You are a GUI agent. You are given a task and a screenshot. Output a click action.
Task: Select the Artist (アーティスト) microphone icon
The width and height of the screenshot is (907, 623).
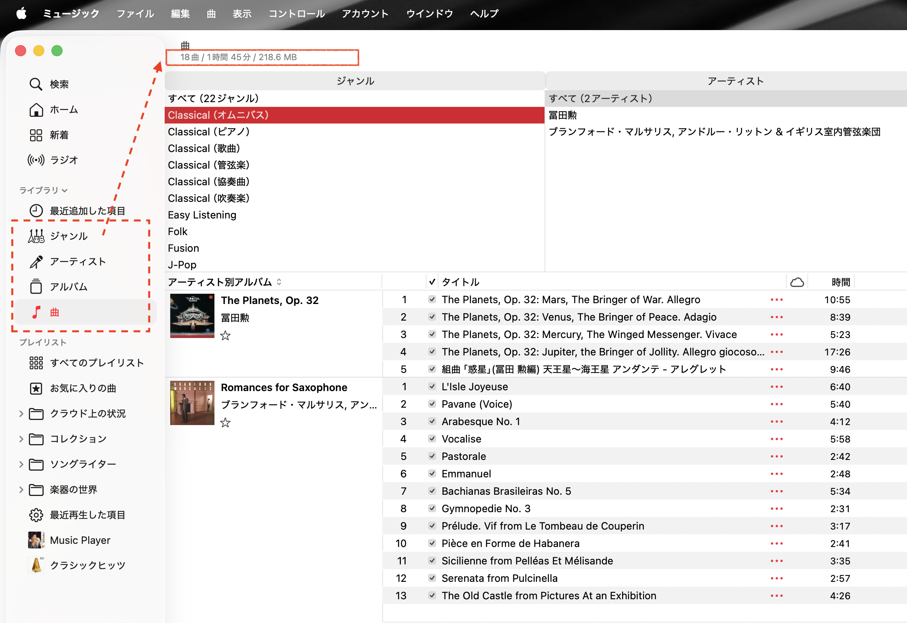coord(36,262)
